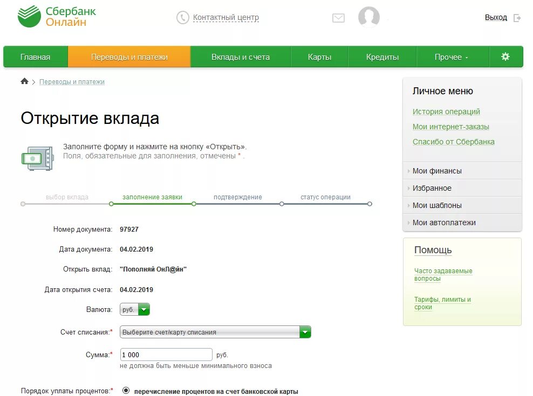Expand the Прочее menu dropdown
The height and width of the screenshot is (396, 533).
(452, 57)
